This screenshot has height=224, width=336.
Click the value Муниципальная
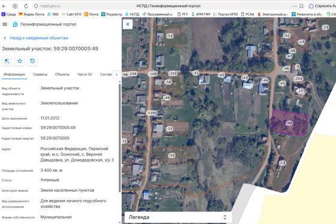pyautogui.click(x=56, y=217)
